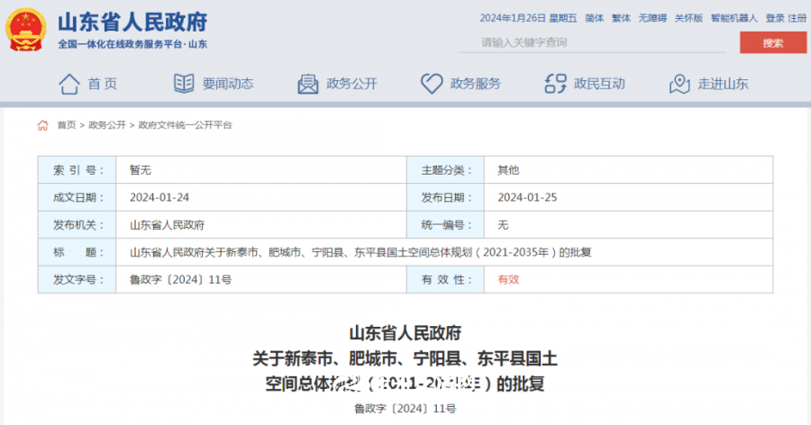Go to 政府文件统一公开平台 breadcrumb
This screenshot has height=425, width=811.
[185, 125]
